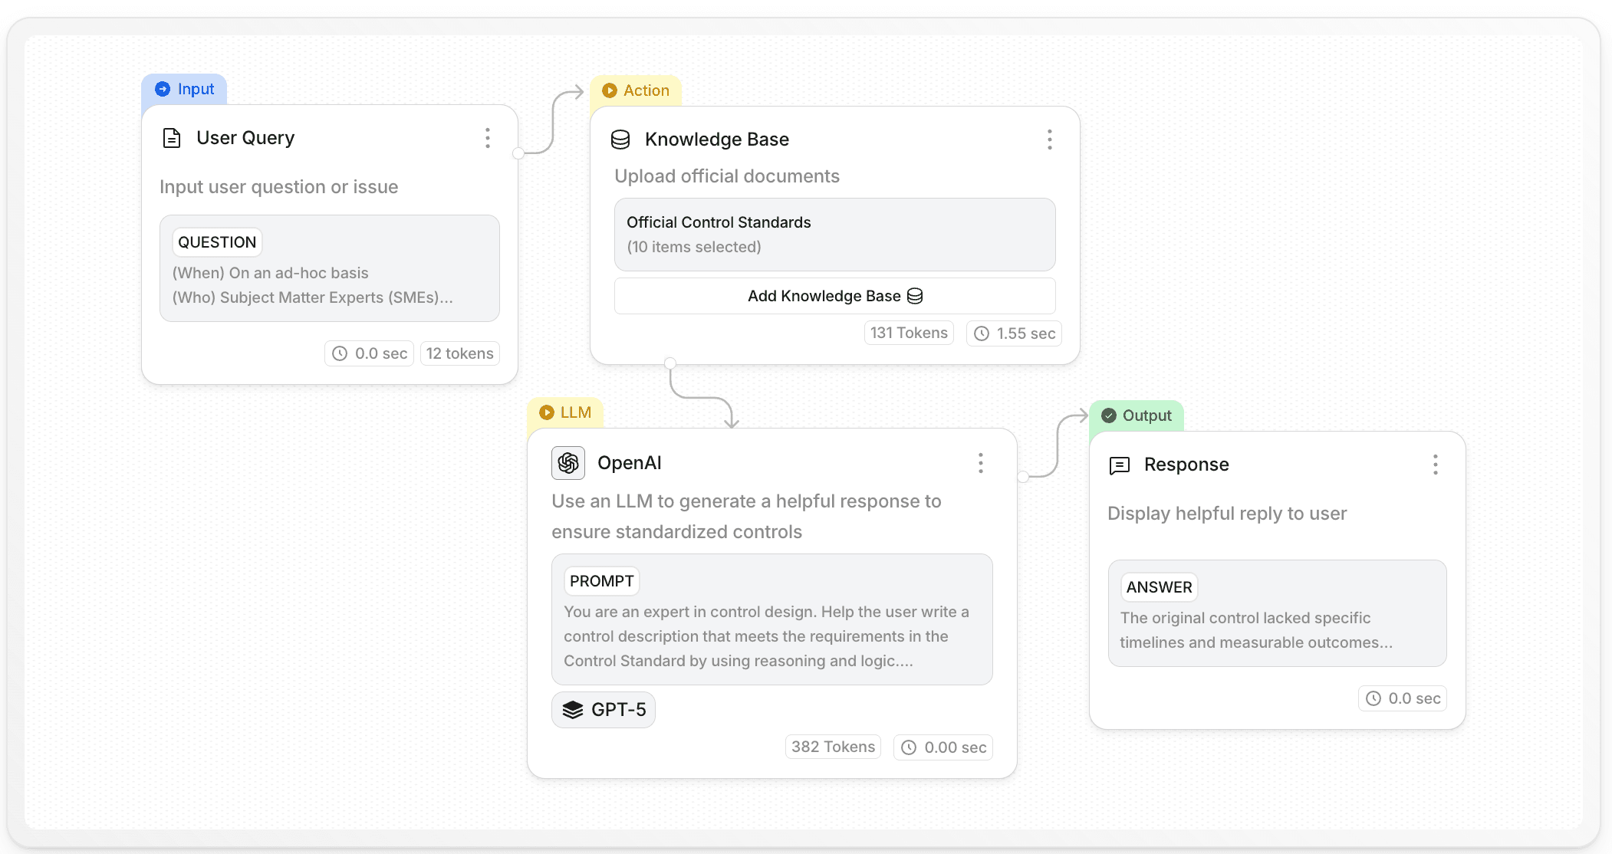Open the OpenAI node options menu
The image size is (1612, 854).
(x=980, y=463)
